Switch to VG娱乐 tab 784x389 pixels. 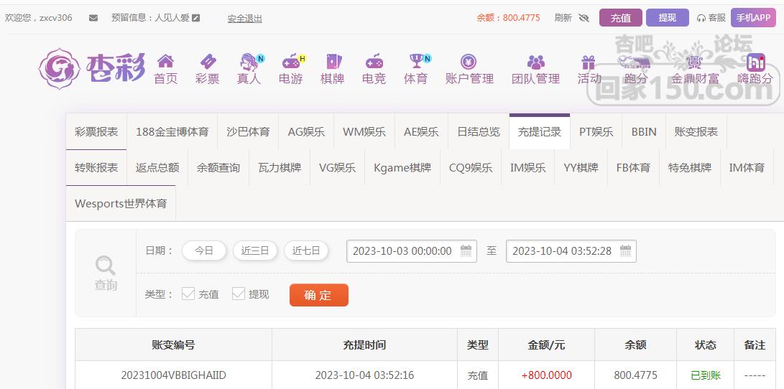tap(338, 168)
